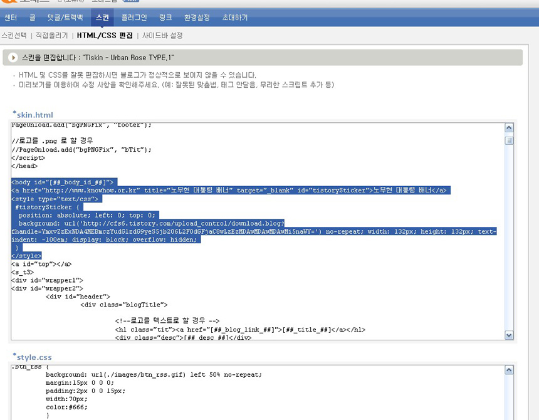
Task: Click the <body id="[##_body_id_##]"> line
Action: [x=62, y=182]
